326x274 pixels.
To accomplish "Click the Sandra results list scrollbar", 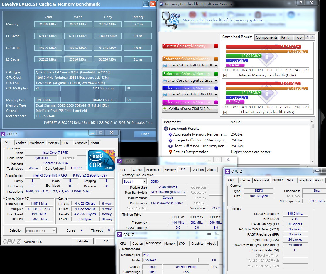I will (312, 141).
